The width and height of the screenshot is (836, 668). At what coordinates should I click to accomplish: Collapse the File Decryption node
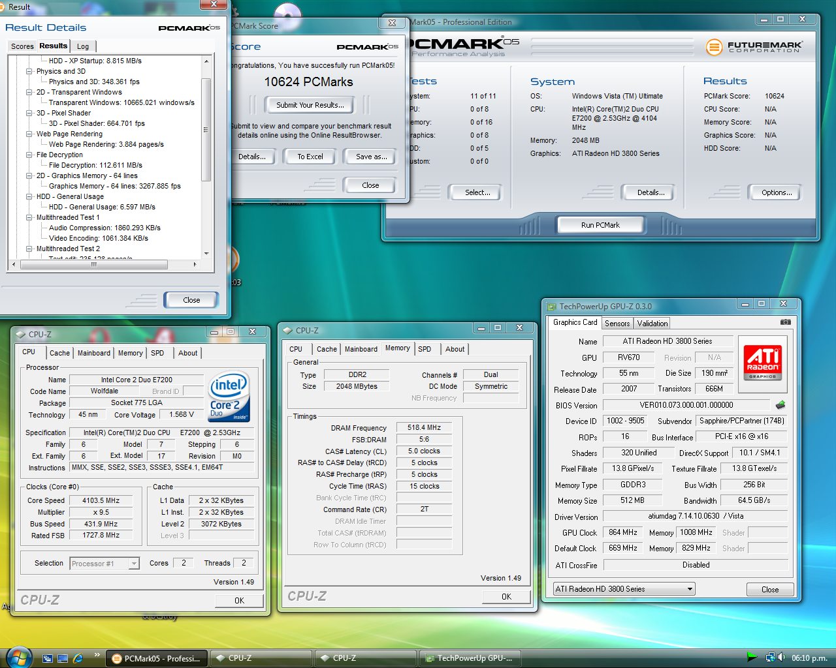pos(29,155)
